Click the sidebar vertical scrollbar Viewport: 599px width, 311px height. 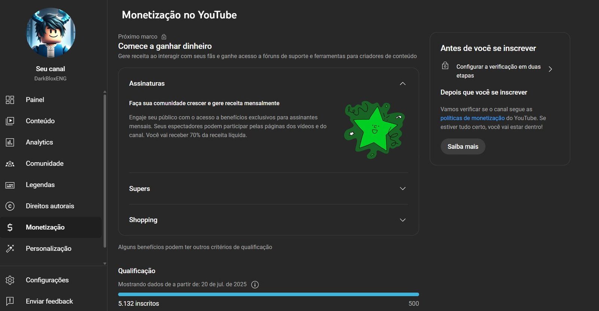[x=105, y=170]
